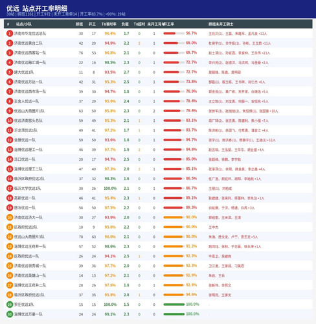
Task: Click the rider list ending with +10人
Action: coord(243,111)
